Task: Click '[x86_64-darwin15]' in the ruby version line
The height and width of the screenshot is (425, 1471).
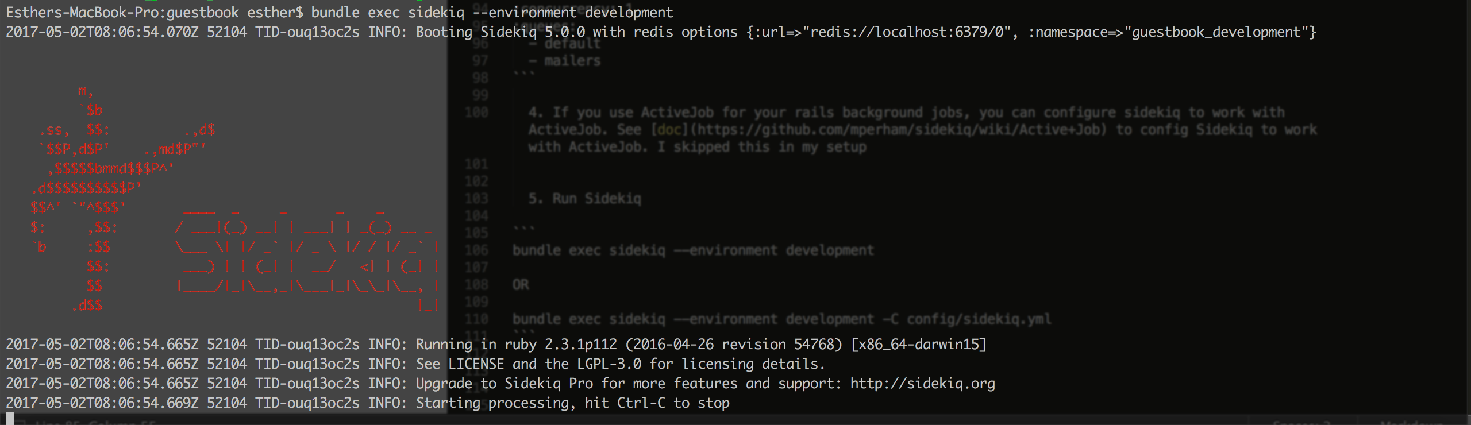Action: 919,345
